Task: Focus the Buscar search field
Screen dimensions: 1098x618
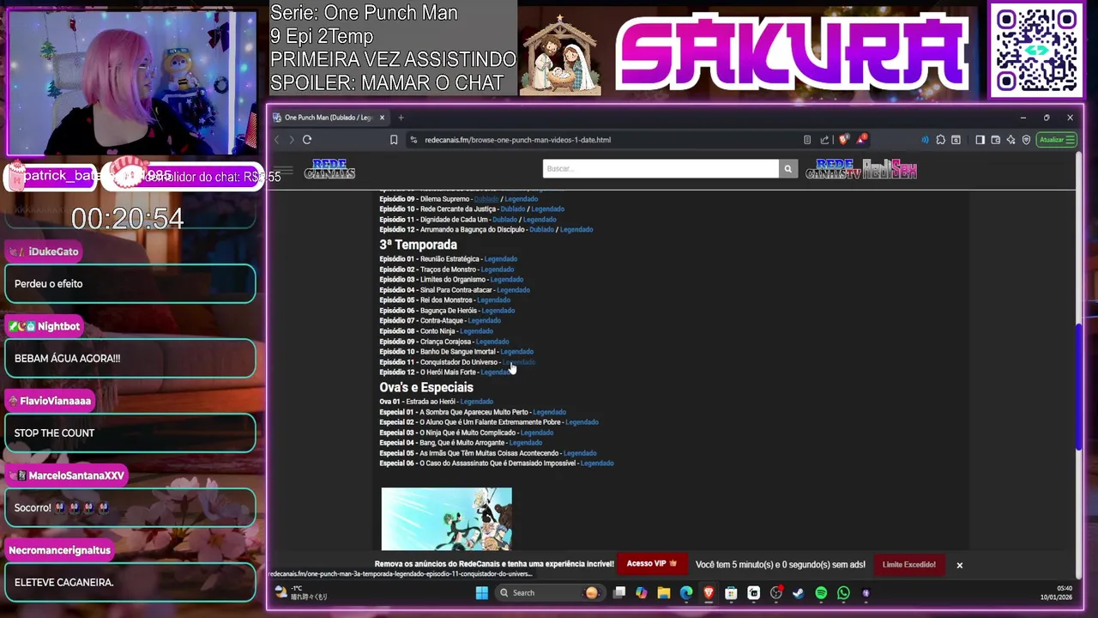Action: [661, 168]
